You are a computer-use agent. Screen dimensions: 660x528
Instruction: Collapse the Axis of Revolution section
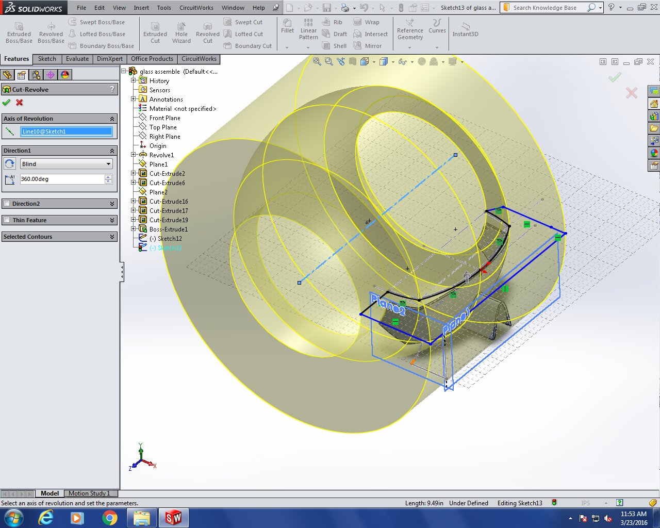[x=112, y=119]
